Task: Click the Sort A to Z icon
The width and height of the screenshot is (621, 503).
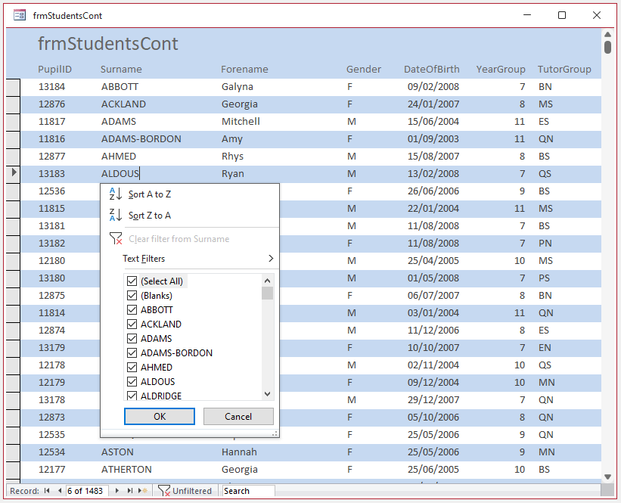Action: [x=115, y=194]
